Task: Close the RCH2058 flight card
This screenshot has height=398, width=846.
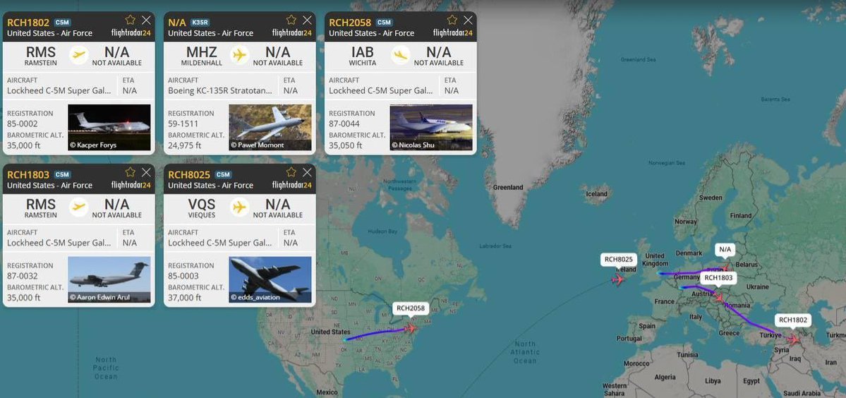Action: pos(469,20)
